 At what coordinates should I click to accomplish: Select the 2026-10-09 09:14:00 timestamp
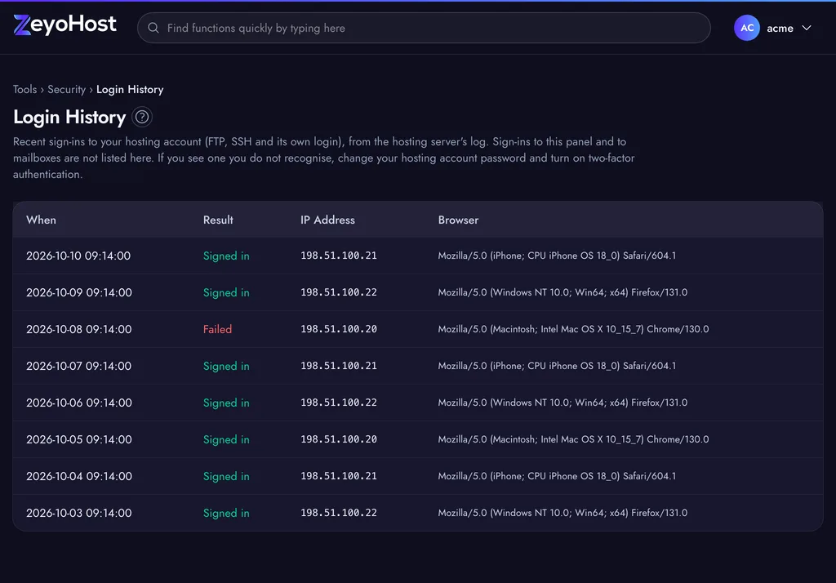point(79,292)
